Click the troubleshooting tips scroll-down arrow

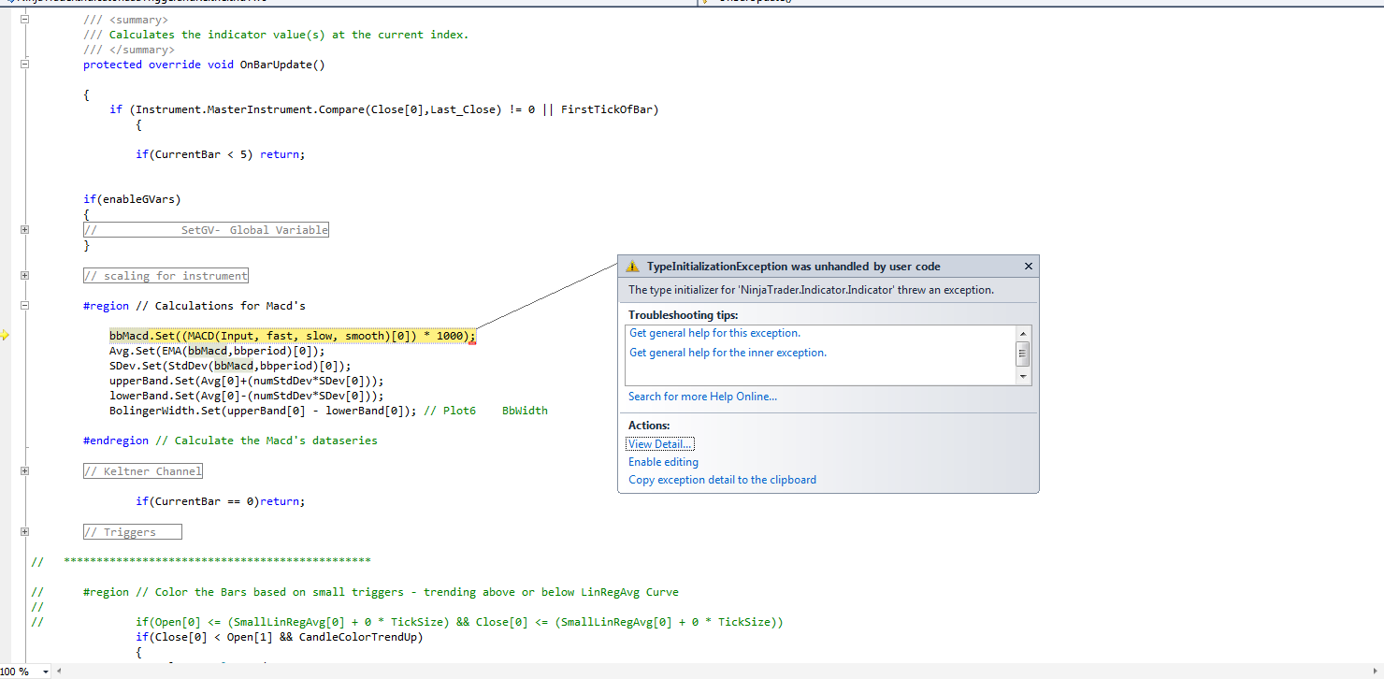[x=1023, y=377]
